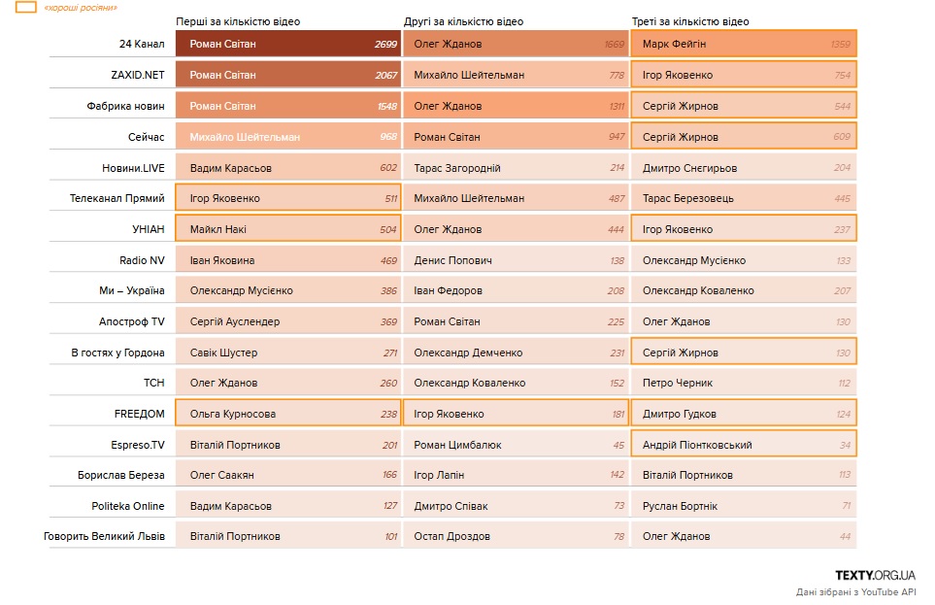The image size is (935, 605).
Task: Click the orange «хороші росіяни» legend box
Action: 27,8
